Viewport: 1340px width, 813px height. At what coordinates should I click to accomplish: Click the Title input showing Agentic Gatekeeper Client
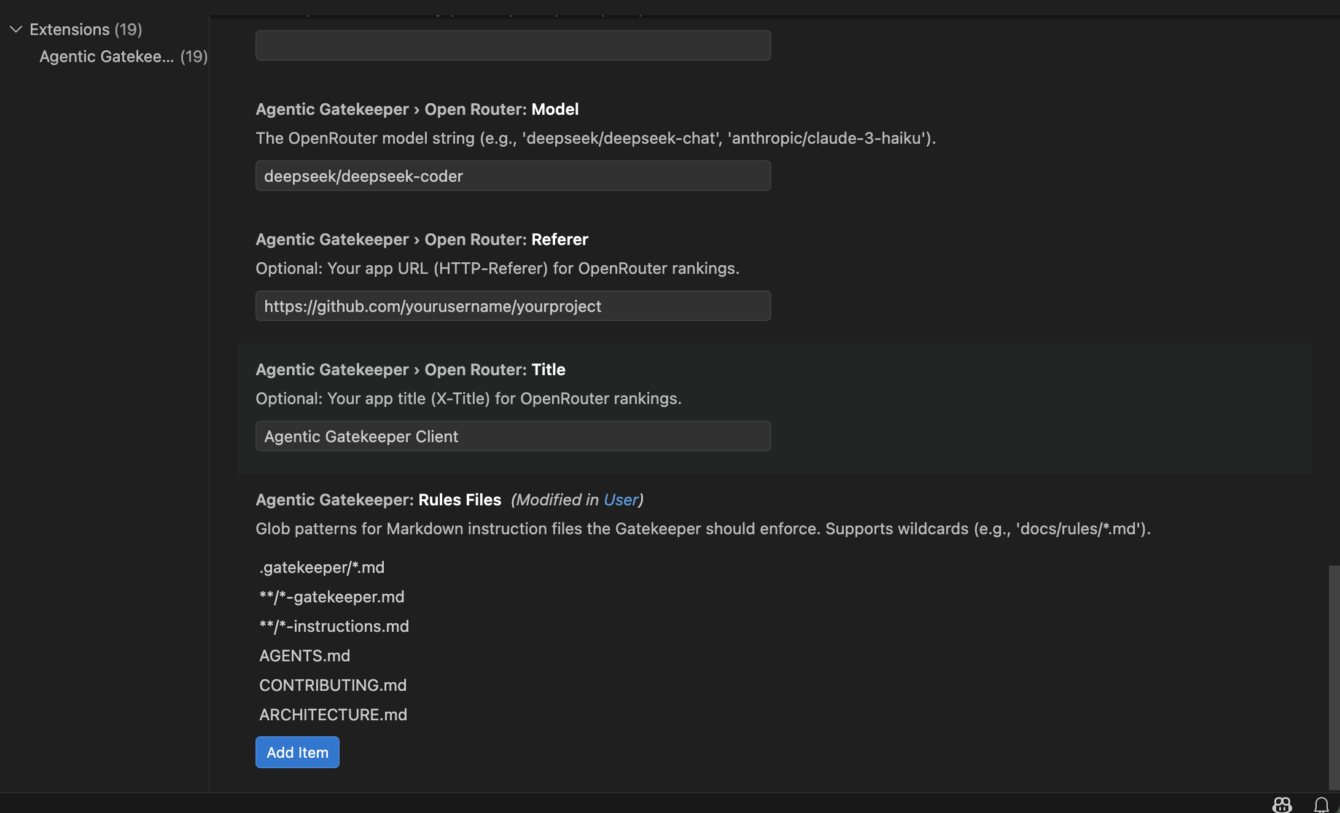point(513,436)
